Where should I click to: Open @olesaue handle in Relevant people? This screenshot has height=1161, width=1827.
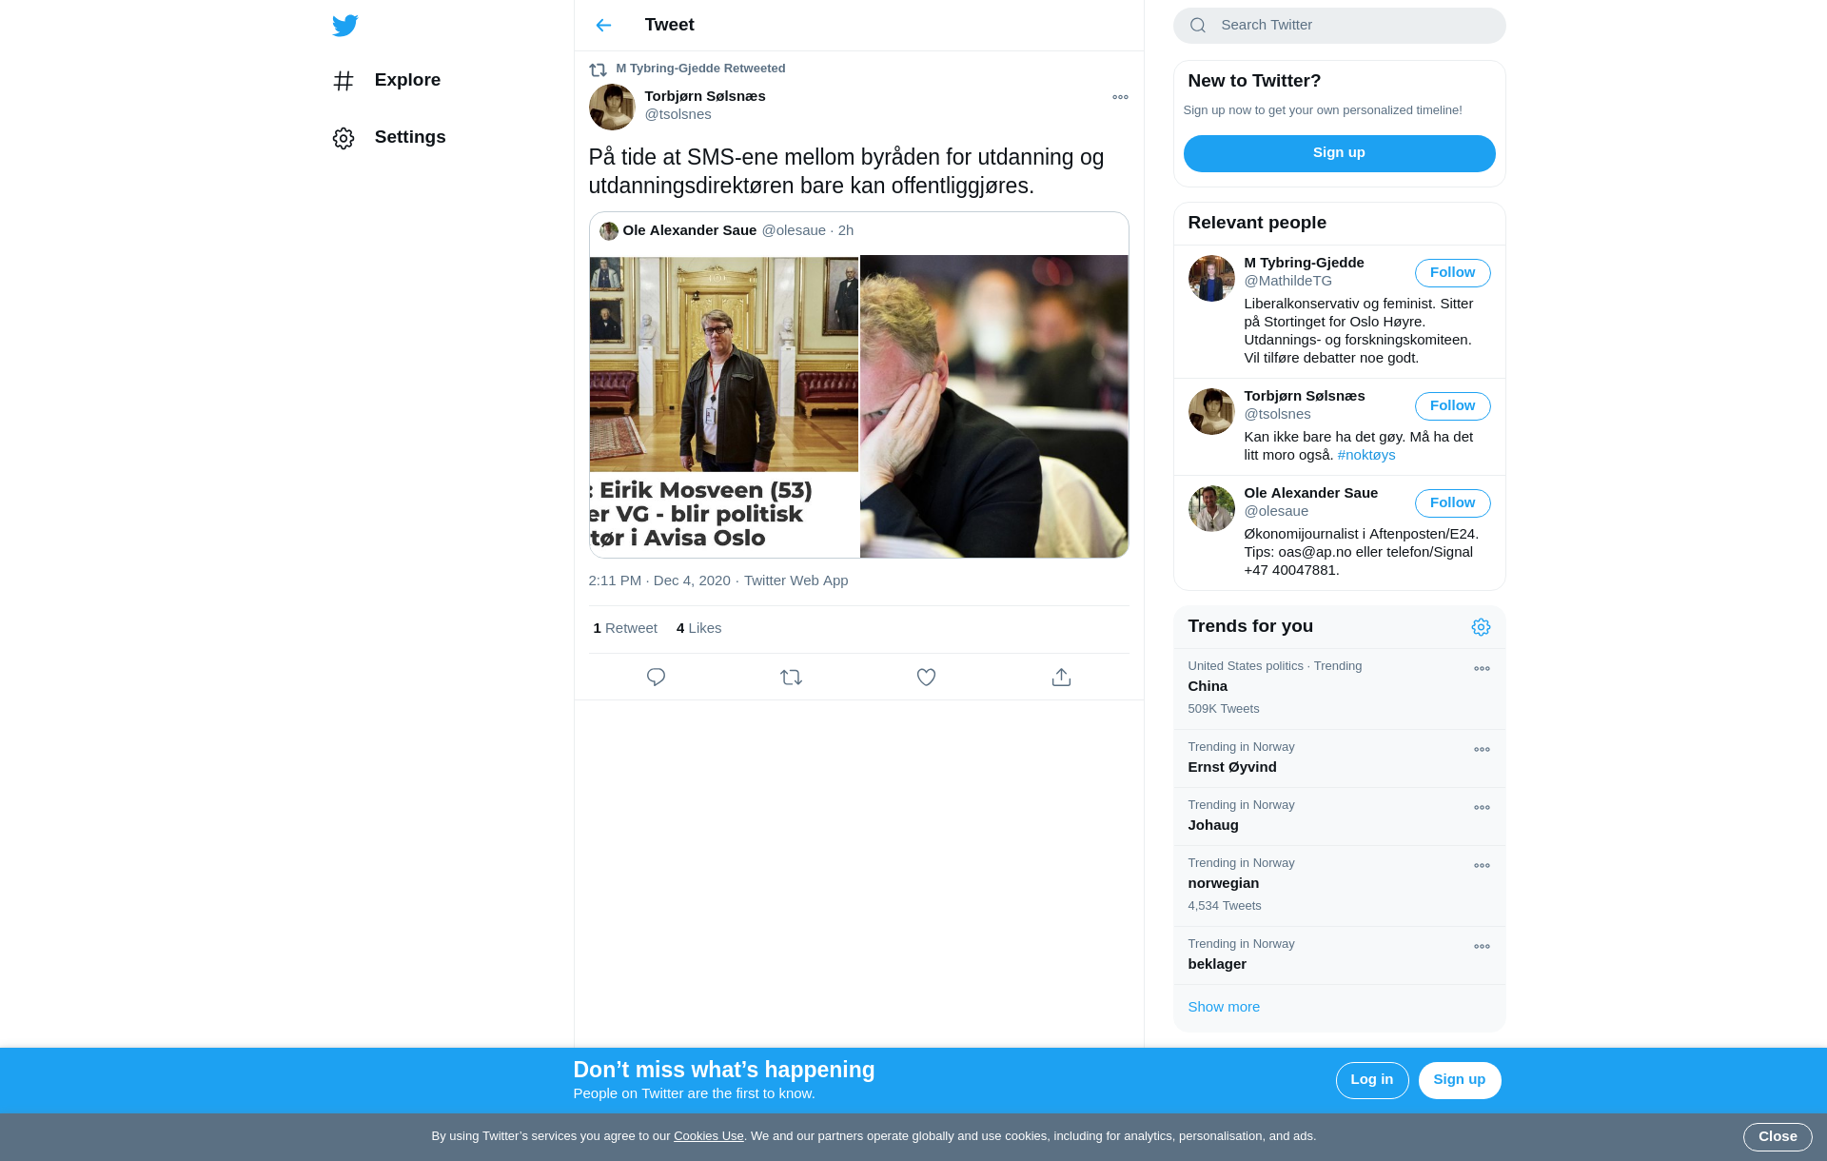tap(1276, 511)
